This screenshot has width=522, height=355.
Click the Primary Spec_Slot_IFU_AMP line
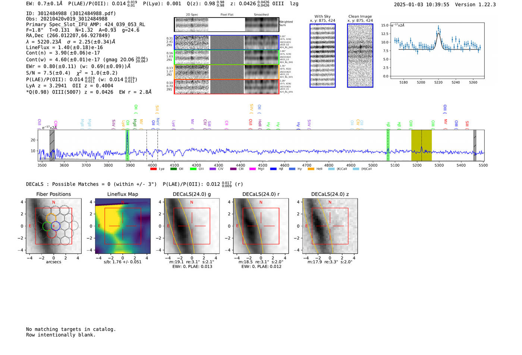[85, 24]
